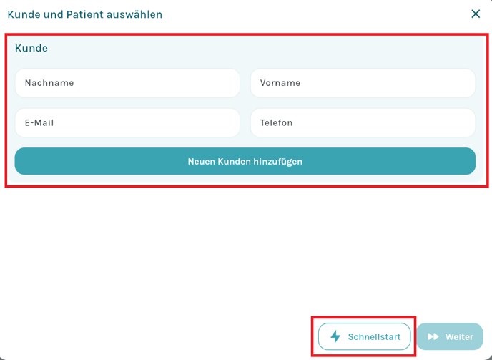Select the Telefon input field

pyautogui.click(x=363, y=123)
